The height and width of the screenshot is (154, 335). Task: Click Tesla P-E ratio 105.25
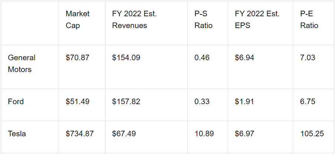tap(312, 134)
